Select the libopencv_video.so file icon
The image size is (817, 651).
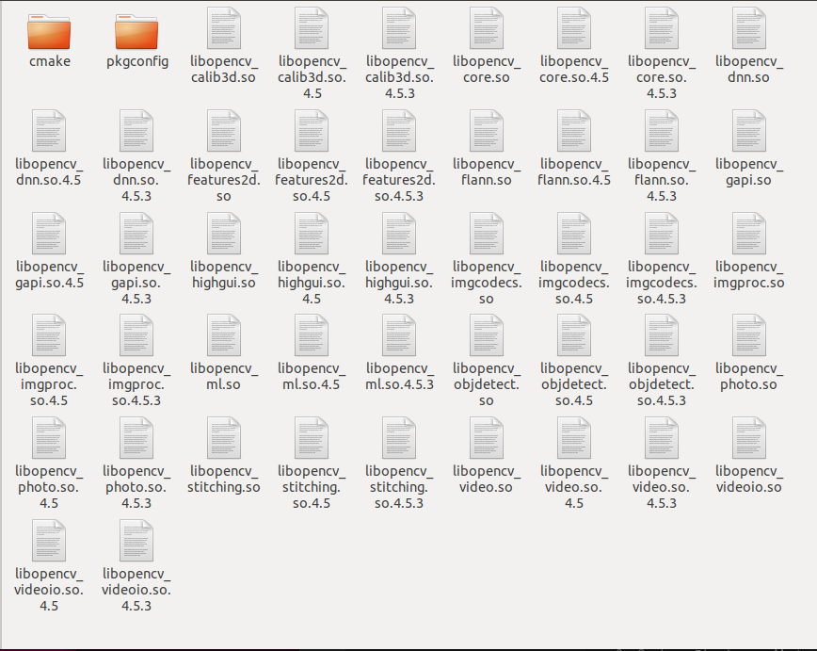(x=487, y=438)
